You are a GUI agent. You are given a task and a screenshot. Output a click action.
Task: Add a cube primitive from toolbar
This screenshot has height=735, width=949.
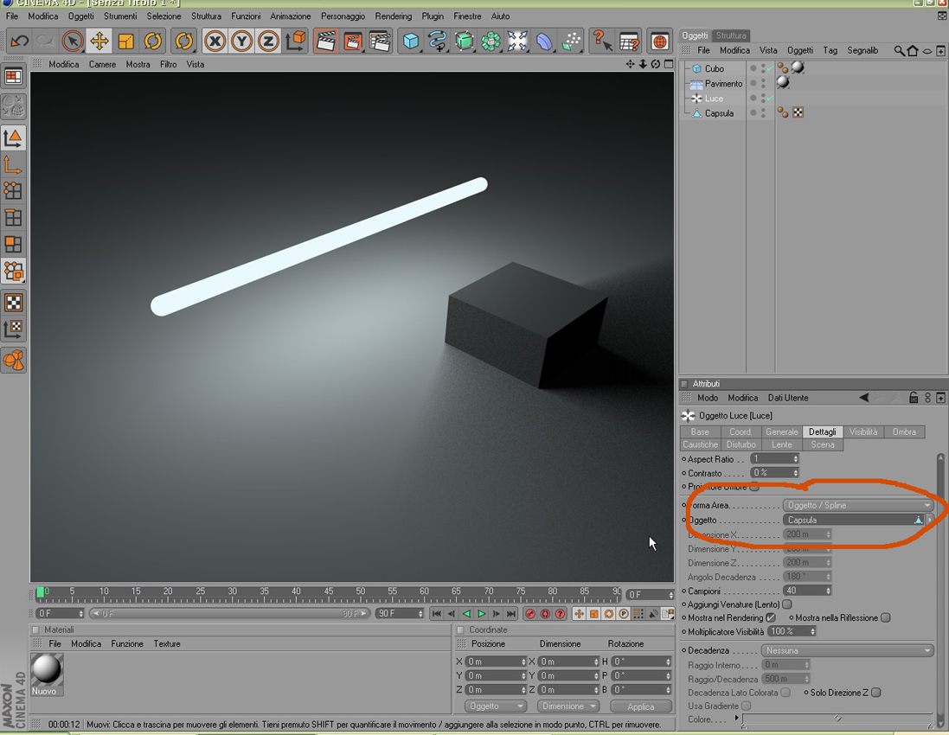point(411,42)
